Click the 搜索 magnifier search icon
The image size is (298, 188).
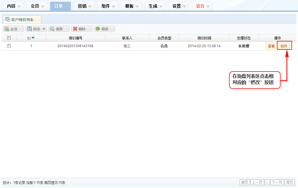pyautogui.click(x=52, y=29)
